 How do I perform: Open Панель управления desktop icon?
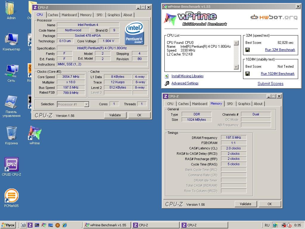[x=11, y=106]
